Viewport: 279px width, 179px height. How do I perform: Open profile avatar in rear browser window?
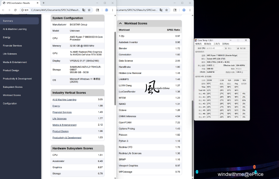pos(184,10)
